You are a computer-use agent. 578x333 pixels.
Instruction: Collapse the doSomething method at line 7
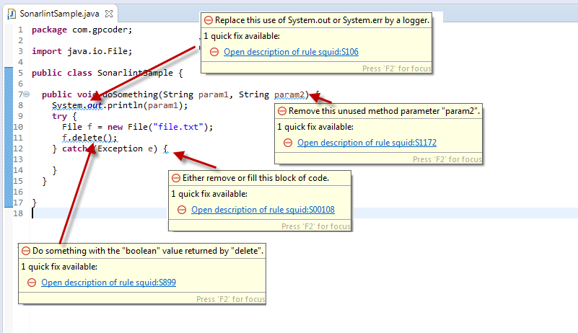(26, 94)
